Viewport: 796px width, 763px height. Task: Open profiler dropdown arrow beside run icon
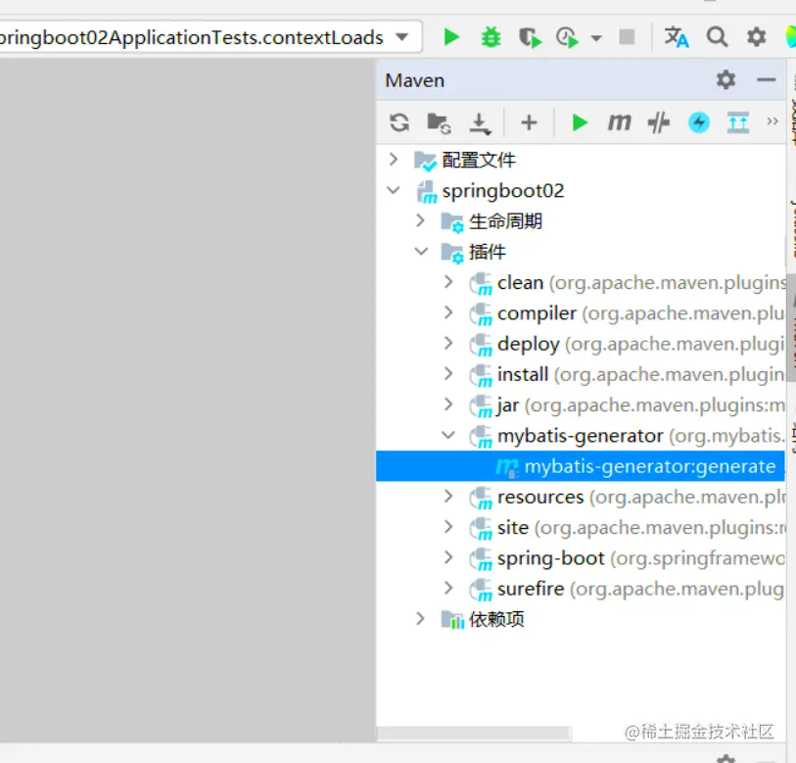(x=596, y=38)
